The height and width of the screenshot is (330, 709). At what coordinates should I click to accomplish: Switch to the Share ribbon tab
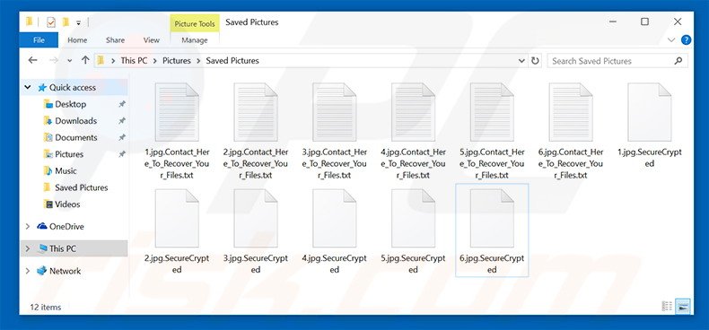coord(115,40)
